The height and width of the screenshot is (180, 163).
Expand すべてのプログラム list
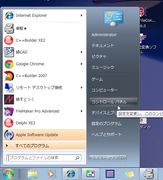45,146
